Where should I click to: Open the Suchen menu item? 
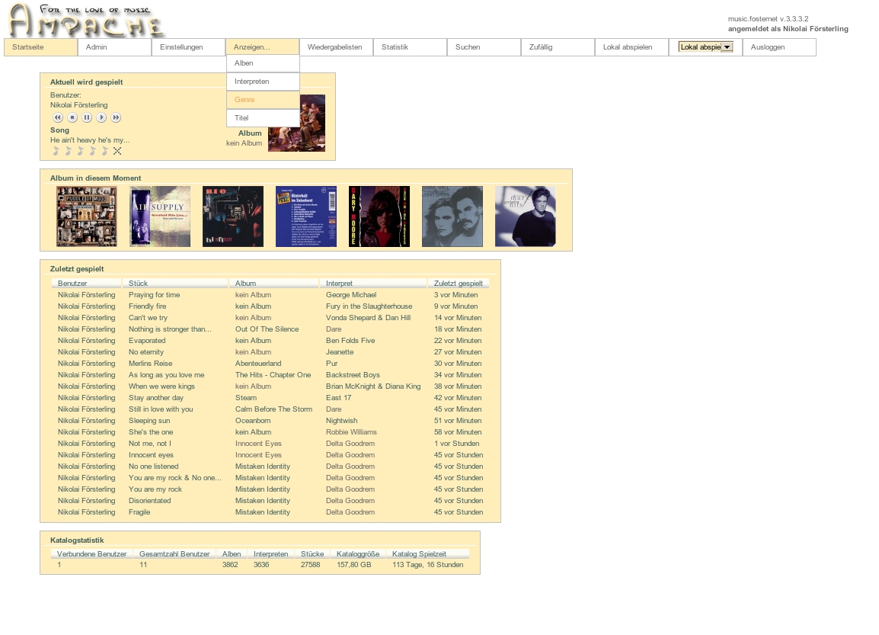[x=484, y=47]
